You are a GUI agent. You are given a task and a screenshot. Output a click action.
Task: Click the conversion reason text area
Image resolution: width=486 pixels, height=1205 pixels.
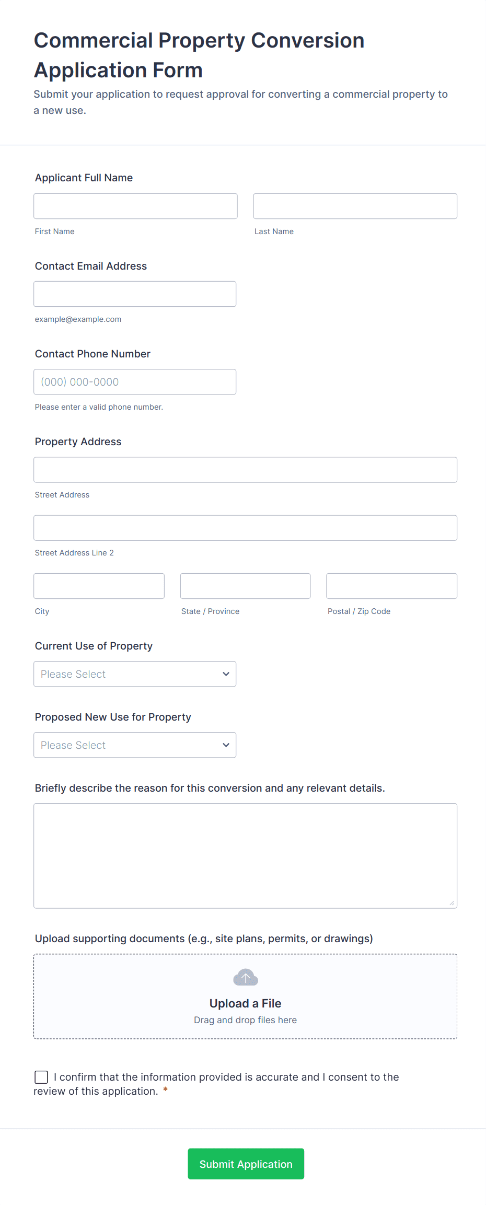tap(245, 852)
